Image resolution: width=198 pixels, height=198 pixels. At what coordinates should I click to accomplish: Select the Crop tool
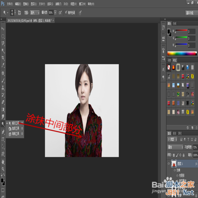click(x=3, y=58)
